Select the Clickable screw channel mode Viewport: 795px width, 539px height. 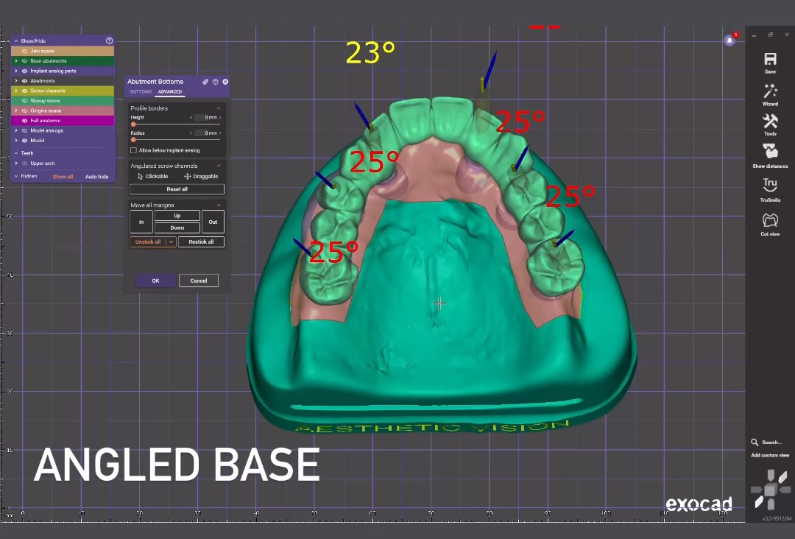pos(153,177)
